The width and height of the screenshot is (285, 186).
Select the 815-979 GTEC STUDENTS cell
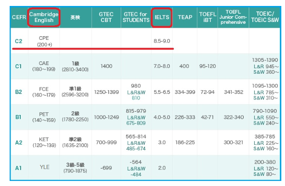[x=136, y=117]
